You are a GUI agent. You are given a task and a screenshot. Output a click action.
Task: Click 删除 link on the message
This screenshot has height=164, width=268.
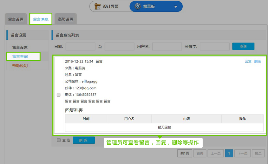pyautogui.click(x=258, y=62)
